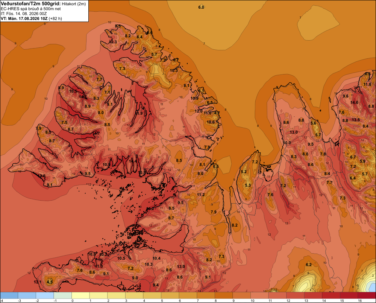Click the '12.6' temperature label
Viewport: 376px width, 303px height.
click(41, 176)
